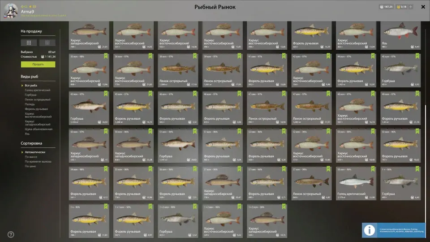Uncheck the green mark on Форель ручьевая 852 г
Screen dimensions: 430x242
click(x=284, y=56)
